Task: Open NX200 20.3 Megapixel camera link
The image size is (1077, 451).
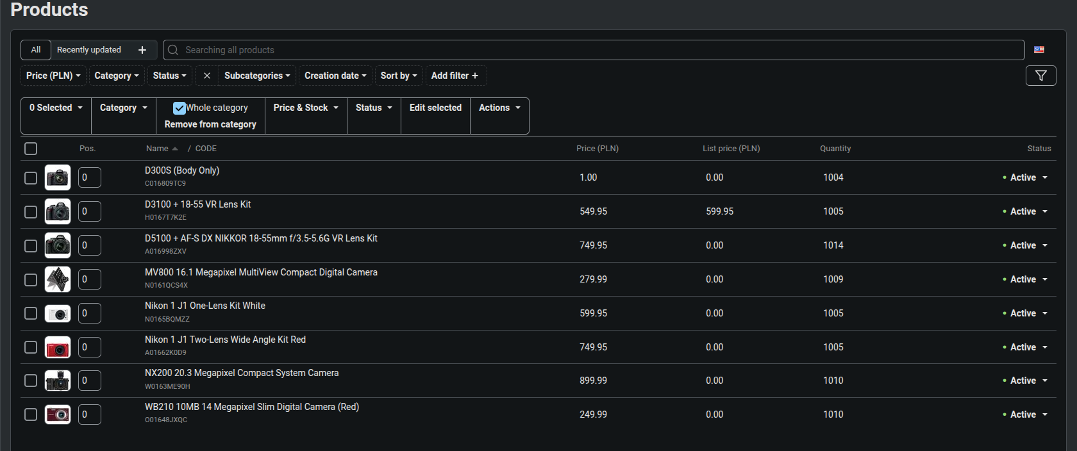Action: (242, 373)
